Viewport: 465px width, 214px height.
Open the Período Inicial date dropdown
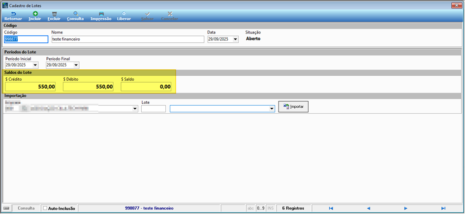[35, 65]
